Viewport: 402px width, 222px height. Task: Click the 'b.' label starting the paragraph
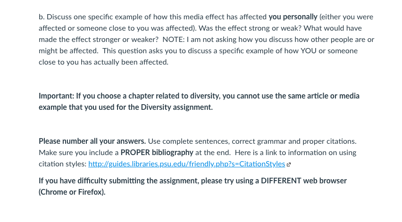(42, 17)
